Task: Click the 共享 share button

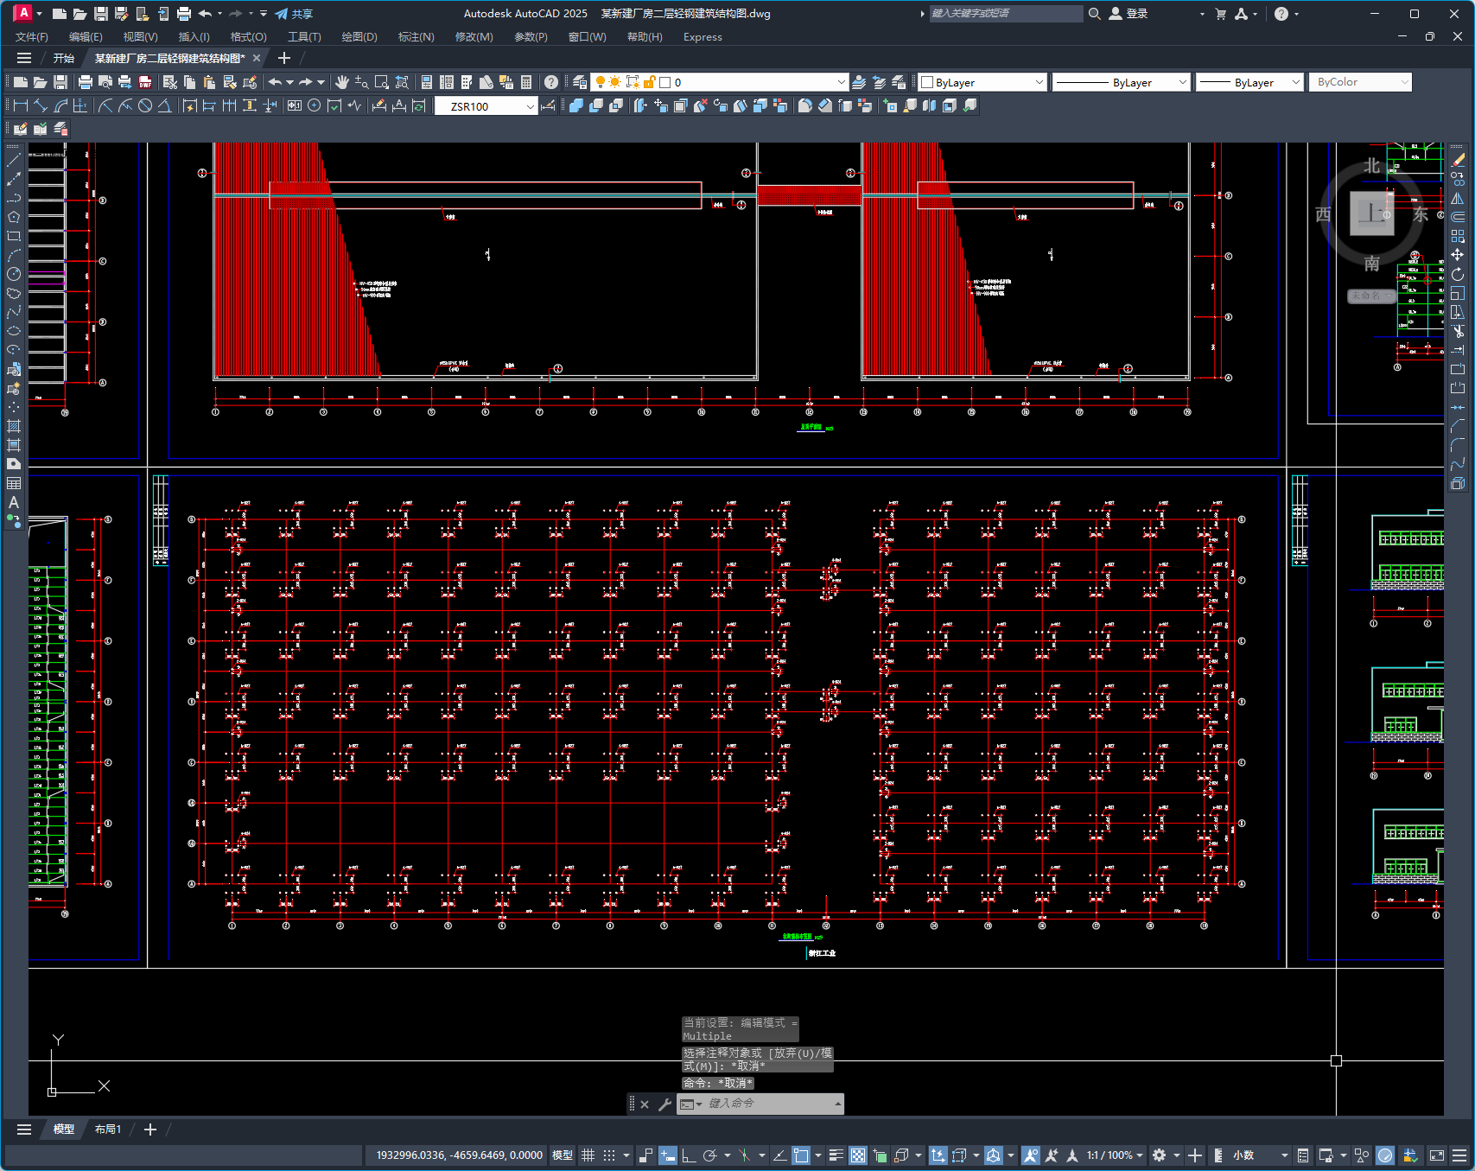Action: [294, 14]
